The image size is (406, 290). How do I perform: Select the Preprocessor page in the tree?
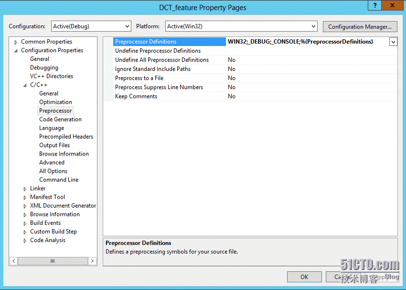pyautogui.click(x=55, y=111)
